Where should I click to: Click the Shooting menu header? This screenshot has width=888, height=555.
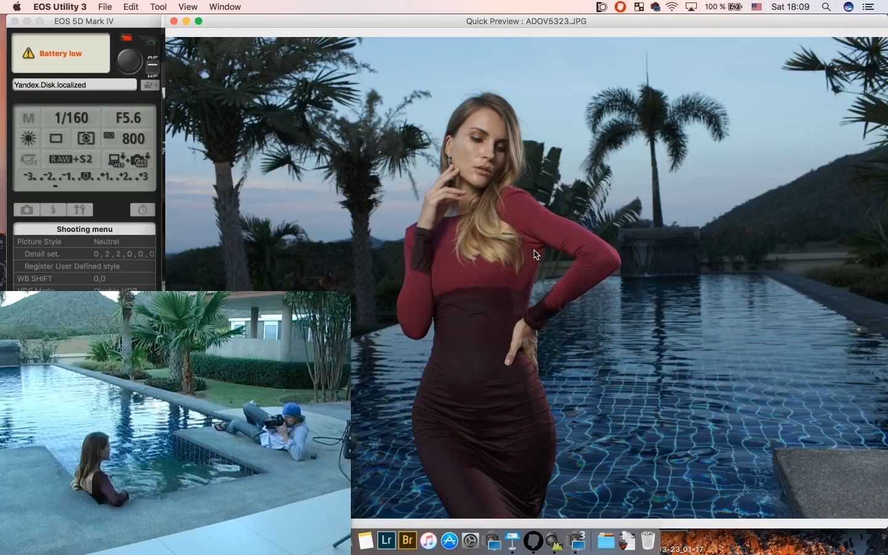[x=84, y=229]
